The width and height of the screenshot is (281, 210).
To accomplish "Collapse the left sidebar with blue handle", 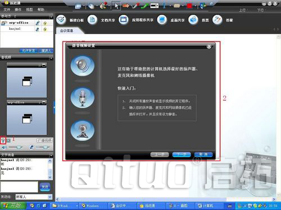I will [x=55, y=108].
